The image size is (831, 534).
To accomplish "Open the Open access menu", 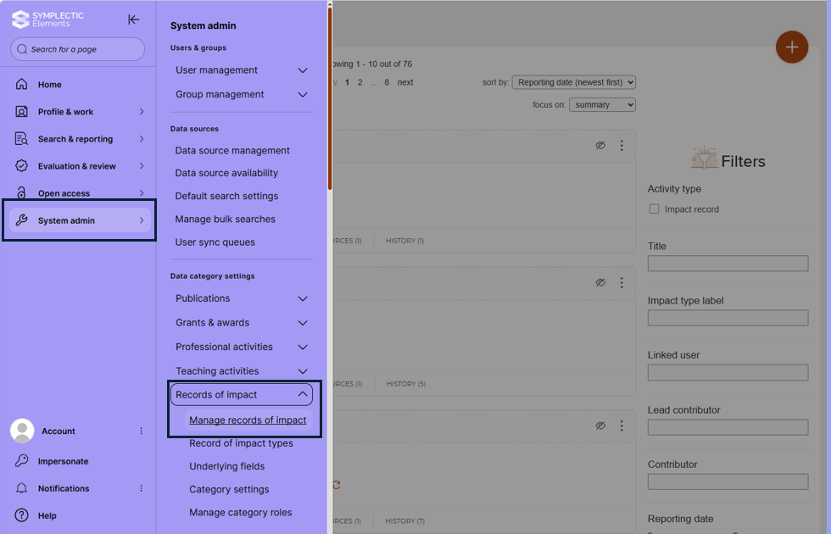I will coord(78,193).
